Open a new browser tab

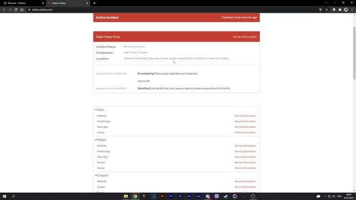click(x=94, y=3)
